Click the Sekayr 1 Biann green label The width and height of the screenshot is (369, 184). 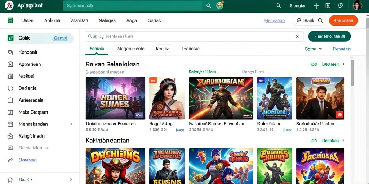(x=203, y=72)
